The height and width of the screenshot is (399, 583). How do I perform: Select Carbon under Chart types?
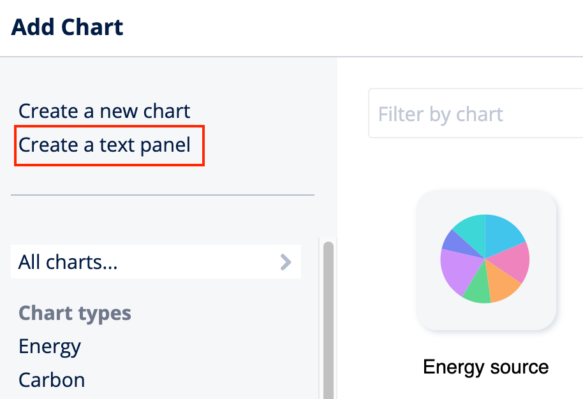(x=51, y=379)
